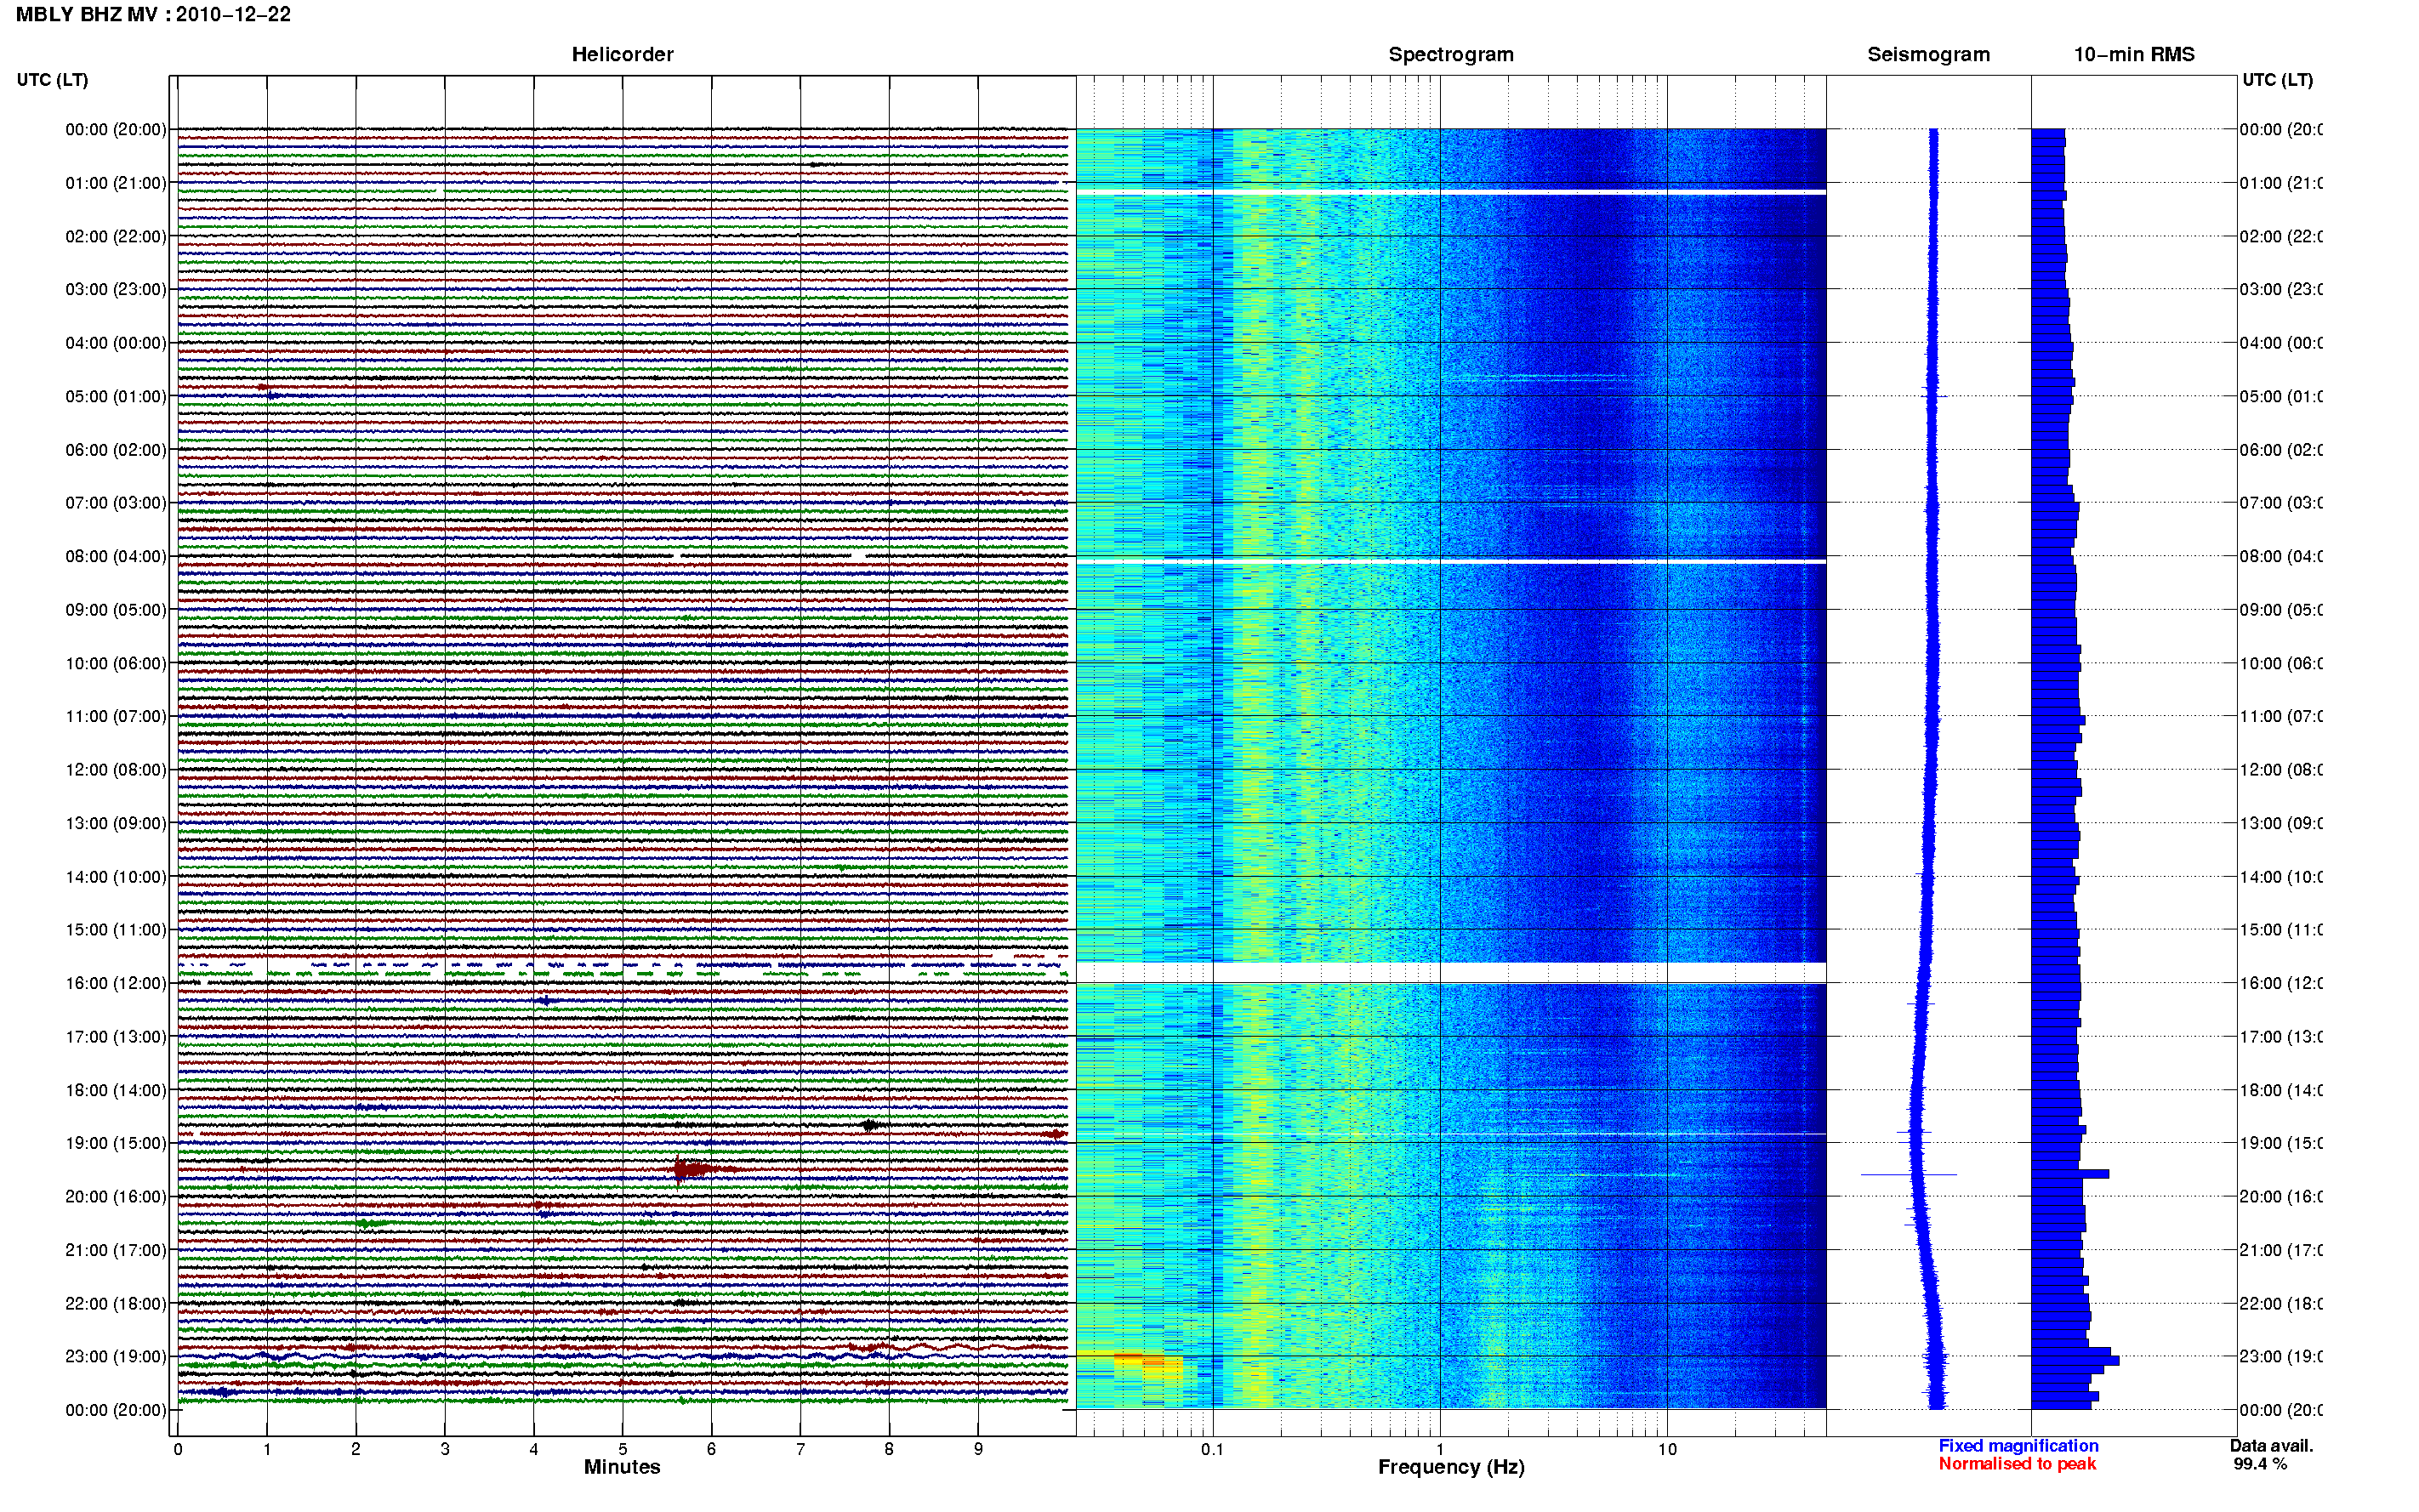Image resolution: width=2419 pixels, height=1512 pixels.
Task: Click minute tick label 3 under helicorder
Action: [x=445, y=1450]
